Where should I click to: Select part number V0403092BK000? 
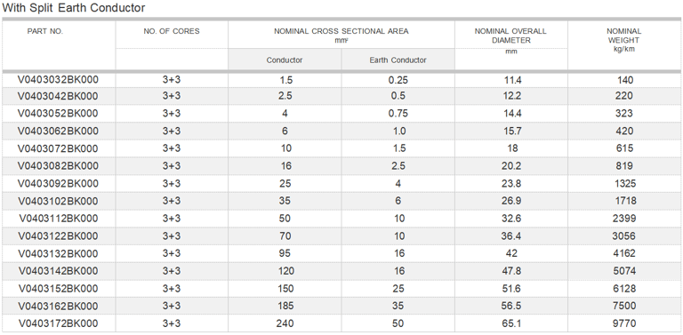[x=58, y=183]
